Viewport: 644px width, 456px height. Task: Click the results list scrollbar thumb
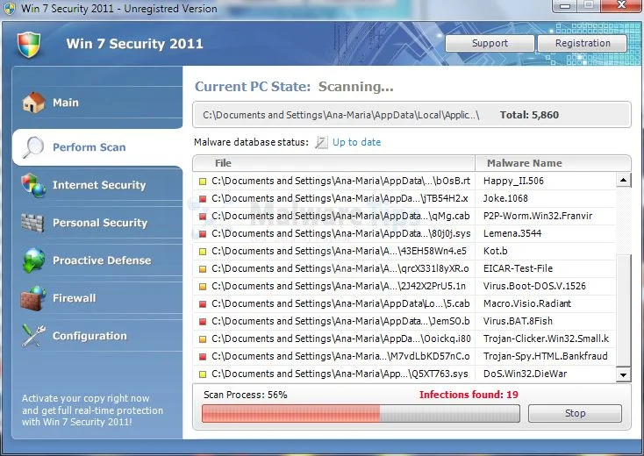click(x=624, y=310)
